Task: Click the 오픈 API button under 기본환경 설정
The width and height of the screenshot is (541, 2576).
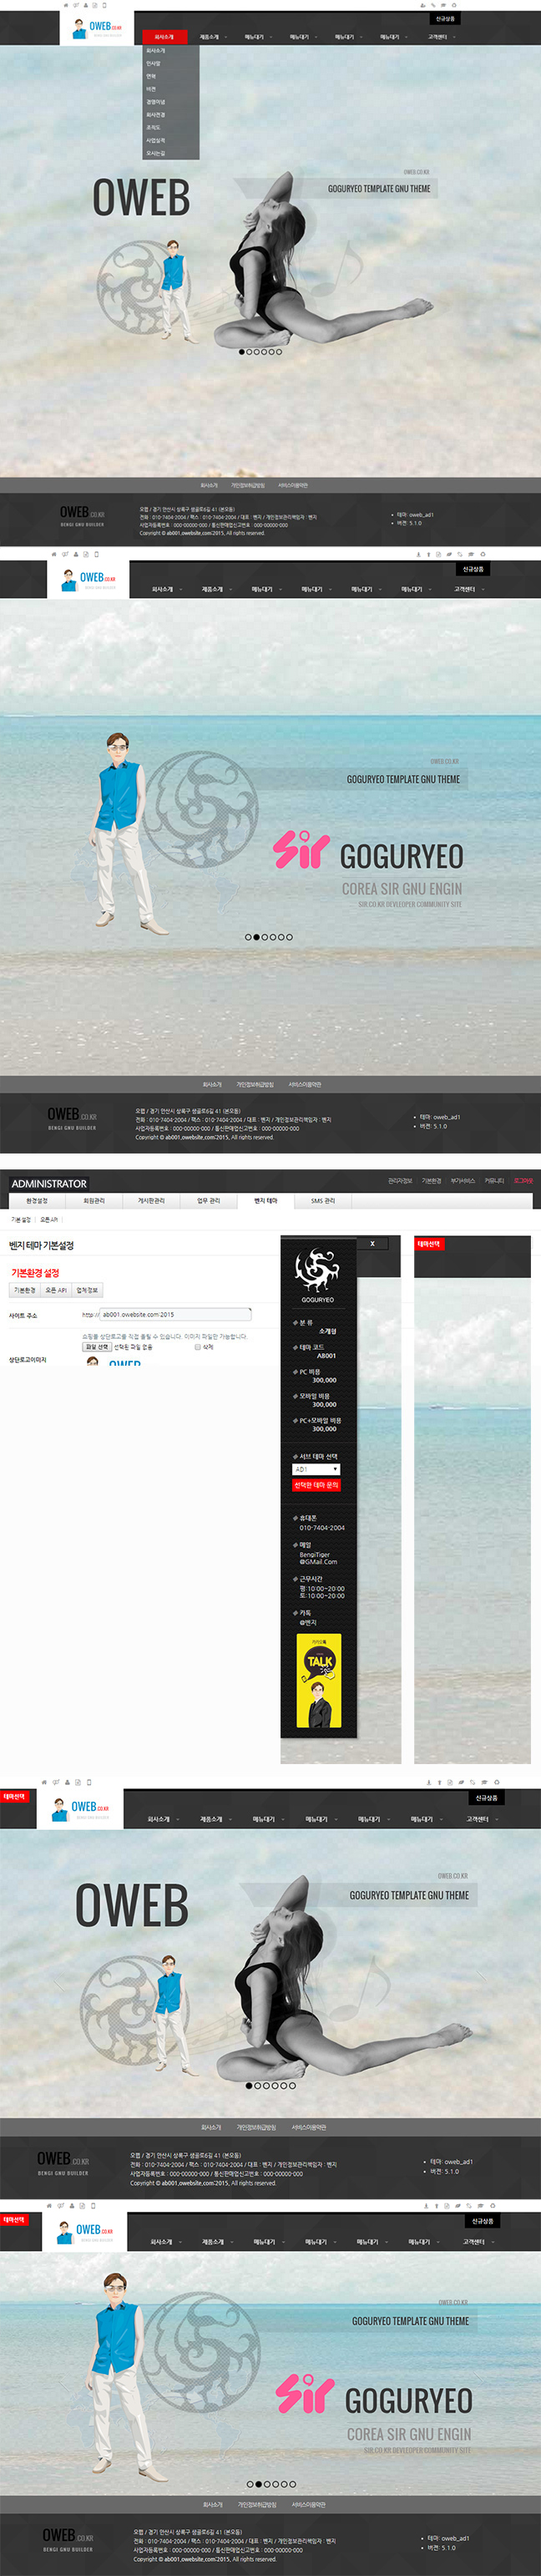Action: point(56,1290)
